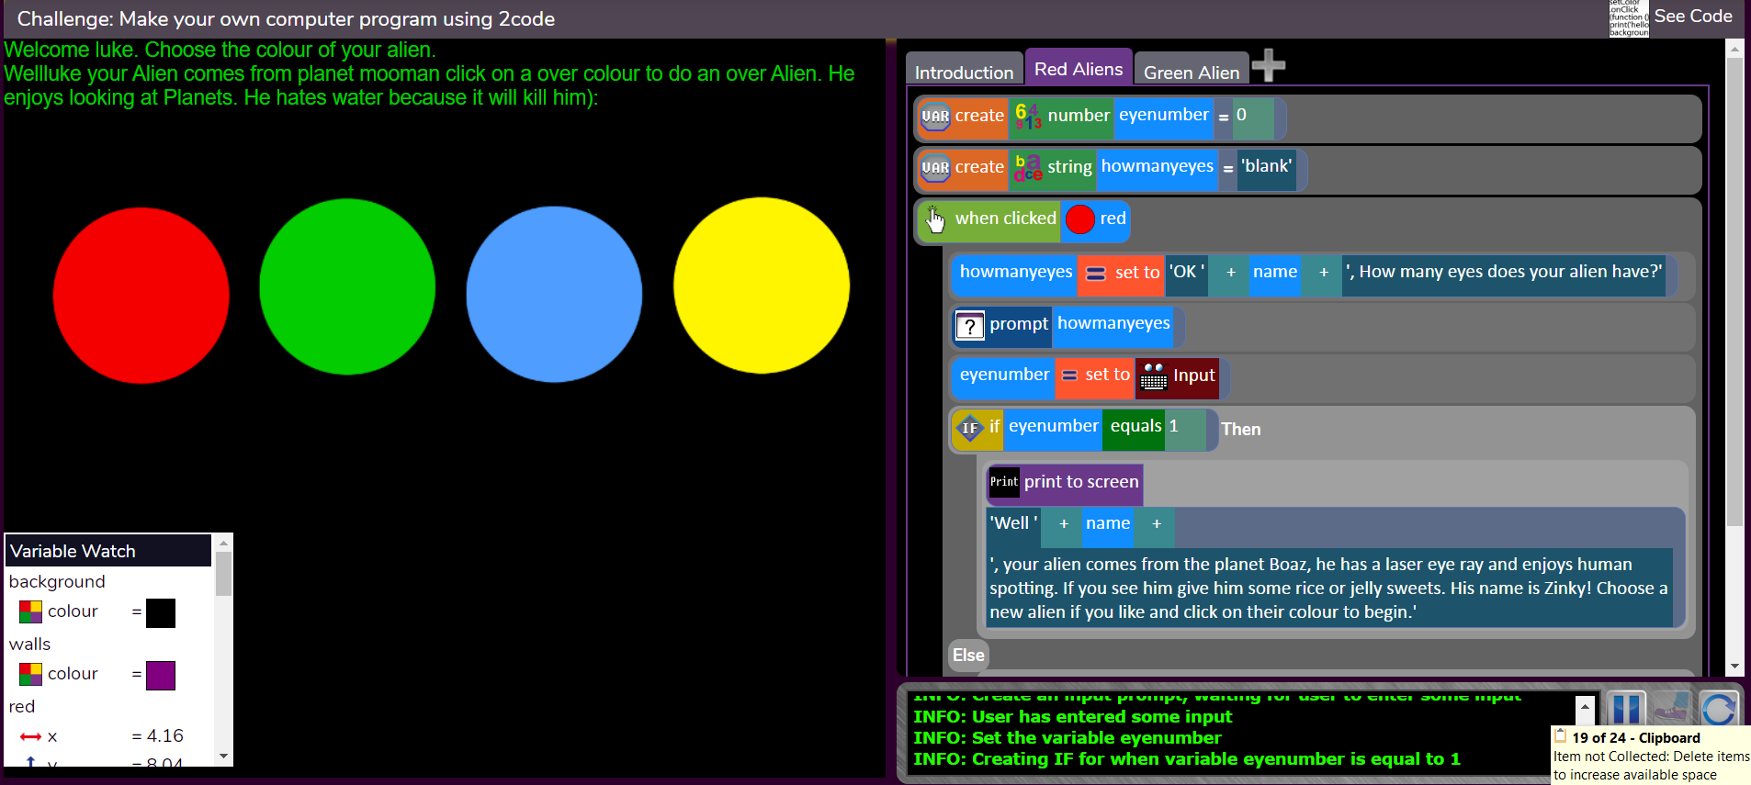Click the prompt question mark icon
The width and height of the screenshot is (1751, 785).
coord(970,326)
